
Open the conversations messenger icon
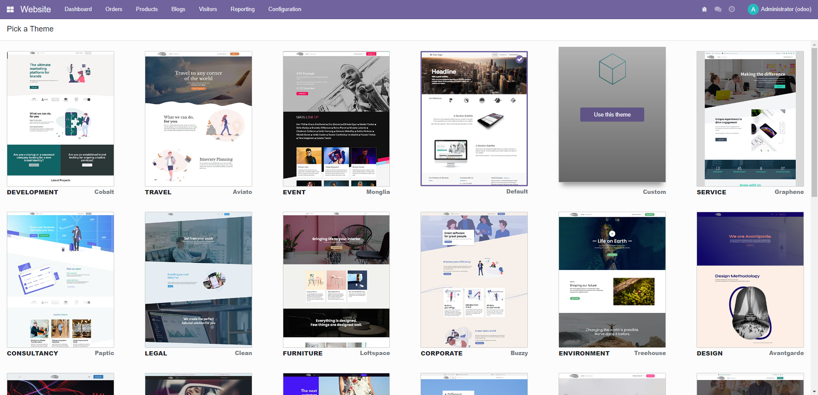point(718,9)
